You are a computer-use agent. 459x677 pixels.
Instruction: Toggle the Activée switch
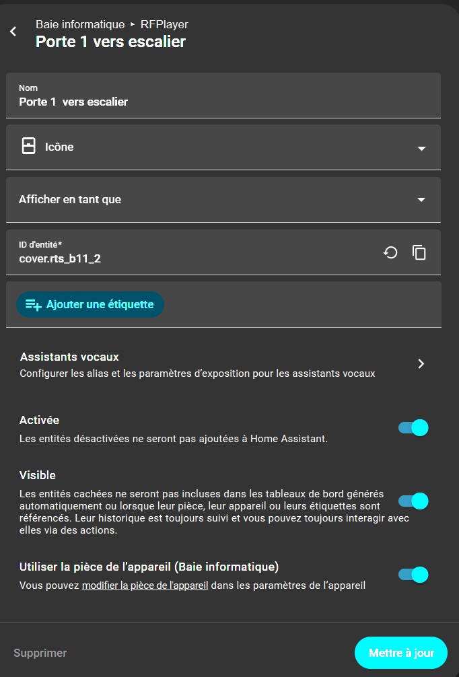[413, 428]
